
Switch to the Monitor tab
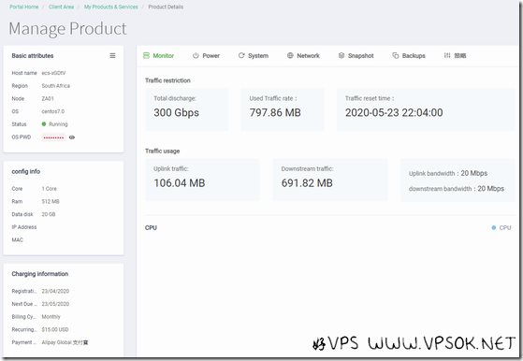158,56
